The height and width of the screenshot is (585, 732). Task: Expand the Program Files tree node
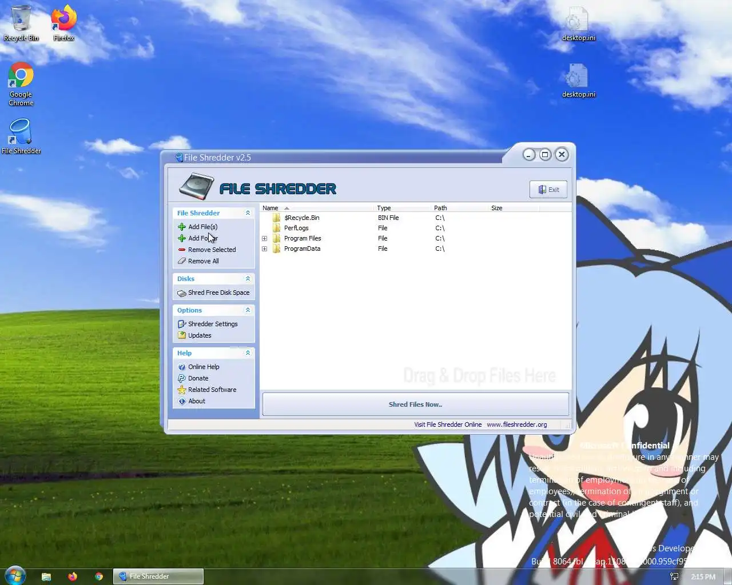tap(264, 238)
